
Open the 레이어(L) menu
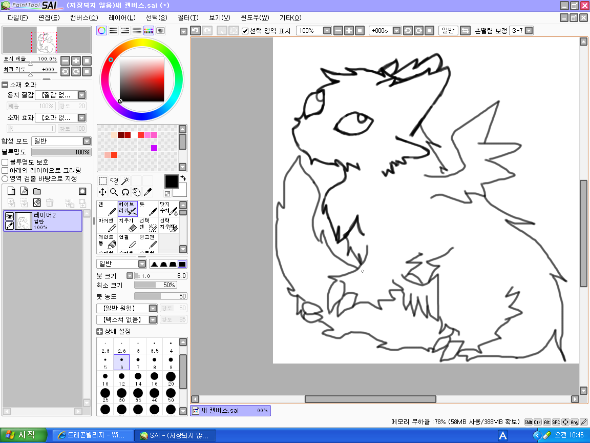tap(122, 18)
